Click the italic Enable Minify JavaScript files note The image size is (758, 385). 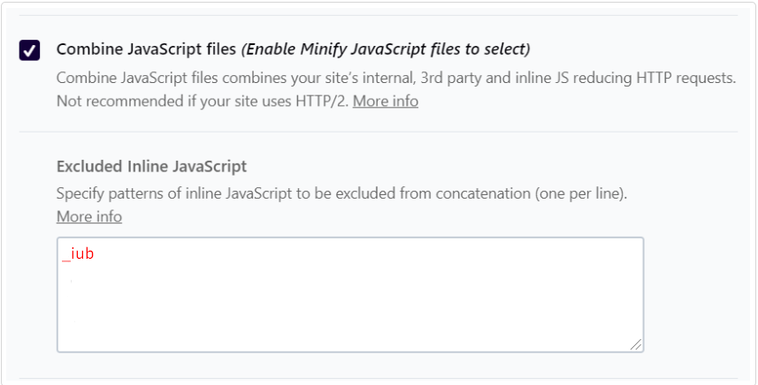point(386,49)
